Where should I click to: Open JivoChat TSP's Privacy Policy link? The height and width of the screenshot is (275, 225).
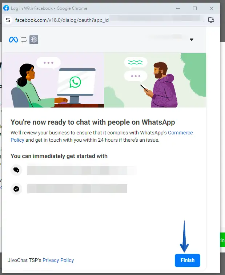58,260
